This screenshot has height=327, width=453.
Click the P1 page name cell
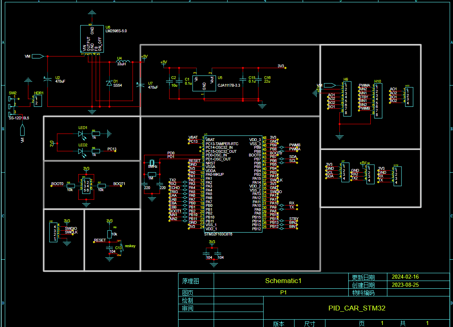click(x=283, y=293)
